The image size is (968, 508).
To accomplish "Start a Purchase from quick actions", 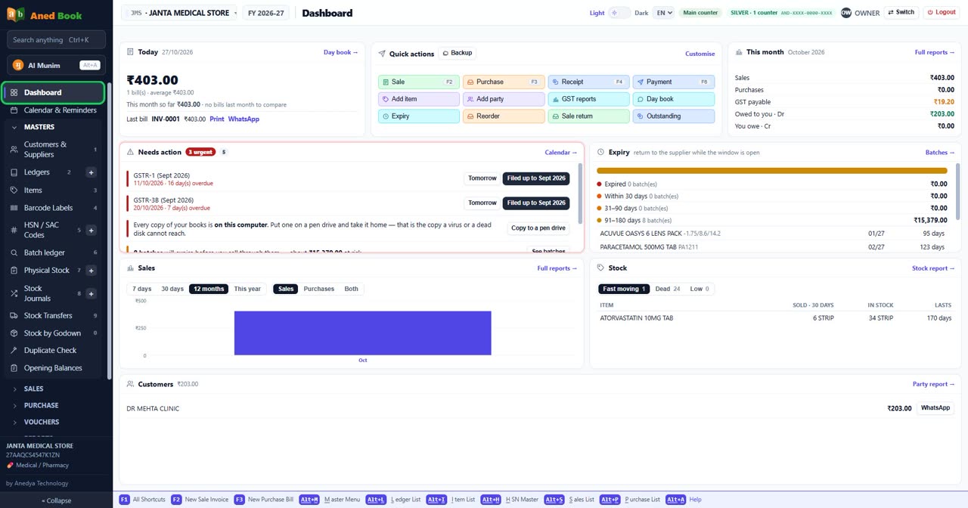I will pos(504,82).
